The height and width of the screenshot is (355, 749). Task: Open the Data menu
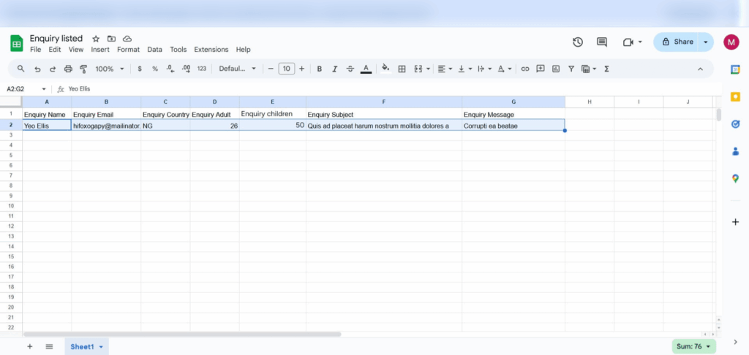[155, 49]
